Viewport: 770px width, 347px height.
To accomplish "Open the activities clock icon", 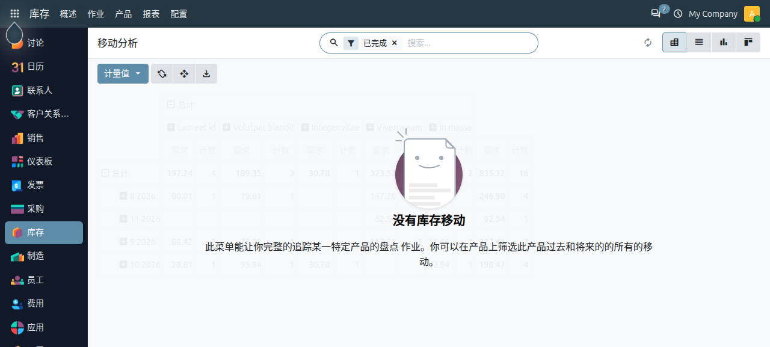I will click(678, 14).
